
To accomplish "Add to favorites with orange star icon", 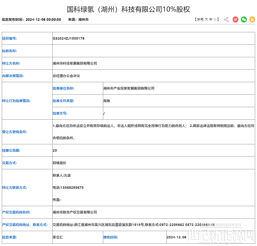I will [252, 19].
